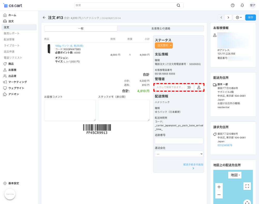Click the list icon in 管理者 field
The width and height of the screenshot is (259, 204).
(189, 87)
